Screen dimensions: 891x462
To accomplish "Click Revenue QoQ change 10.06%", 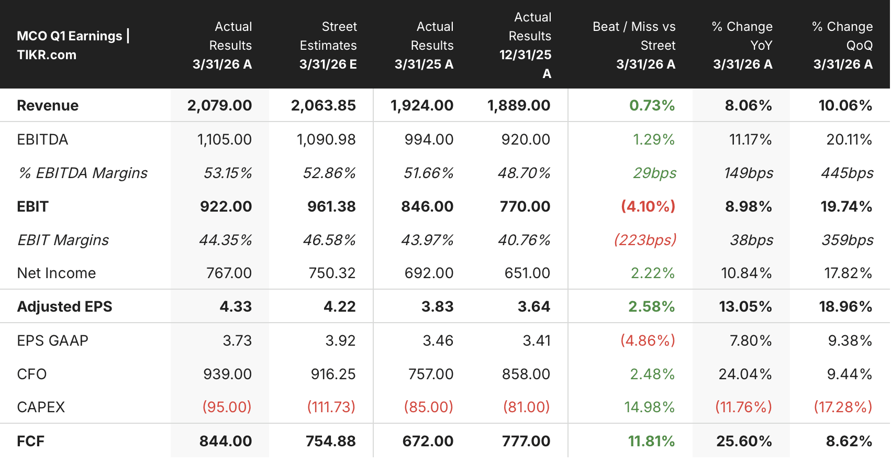I will click(845, 105).
